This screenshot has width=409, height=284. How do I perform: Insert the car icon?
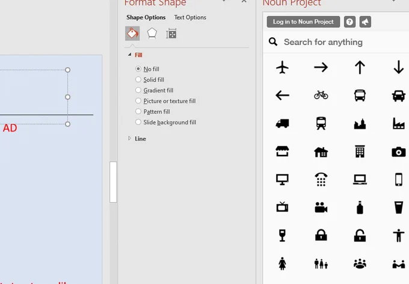click(399, 95)
